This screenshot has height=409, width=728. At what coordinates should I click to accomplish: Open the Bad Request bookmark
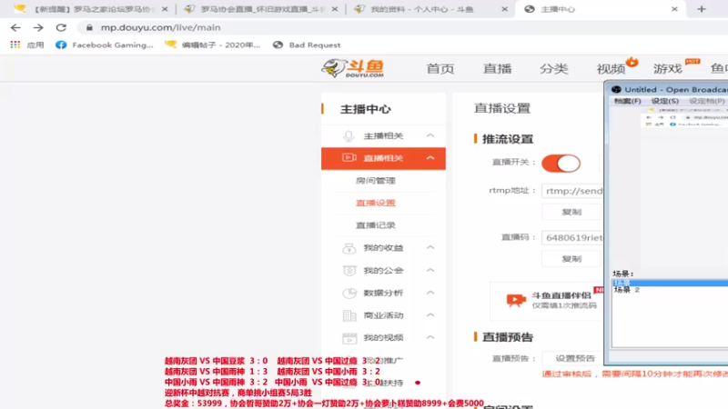point(307,45)
